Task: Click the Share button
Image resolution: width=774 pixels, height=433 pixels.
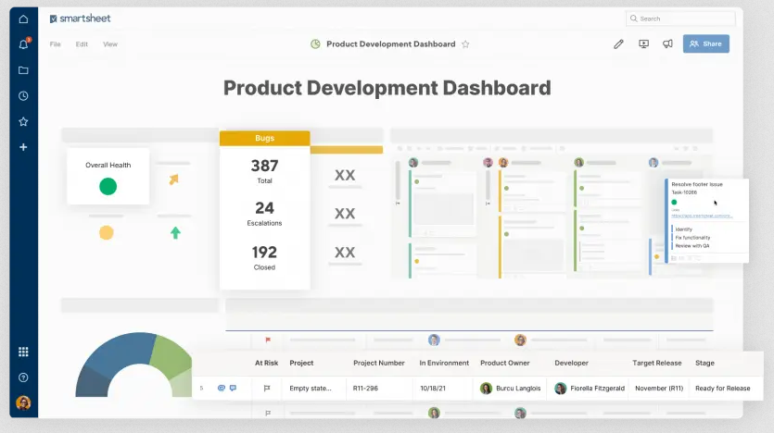Action: (x=706, y=43)
